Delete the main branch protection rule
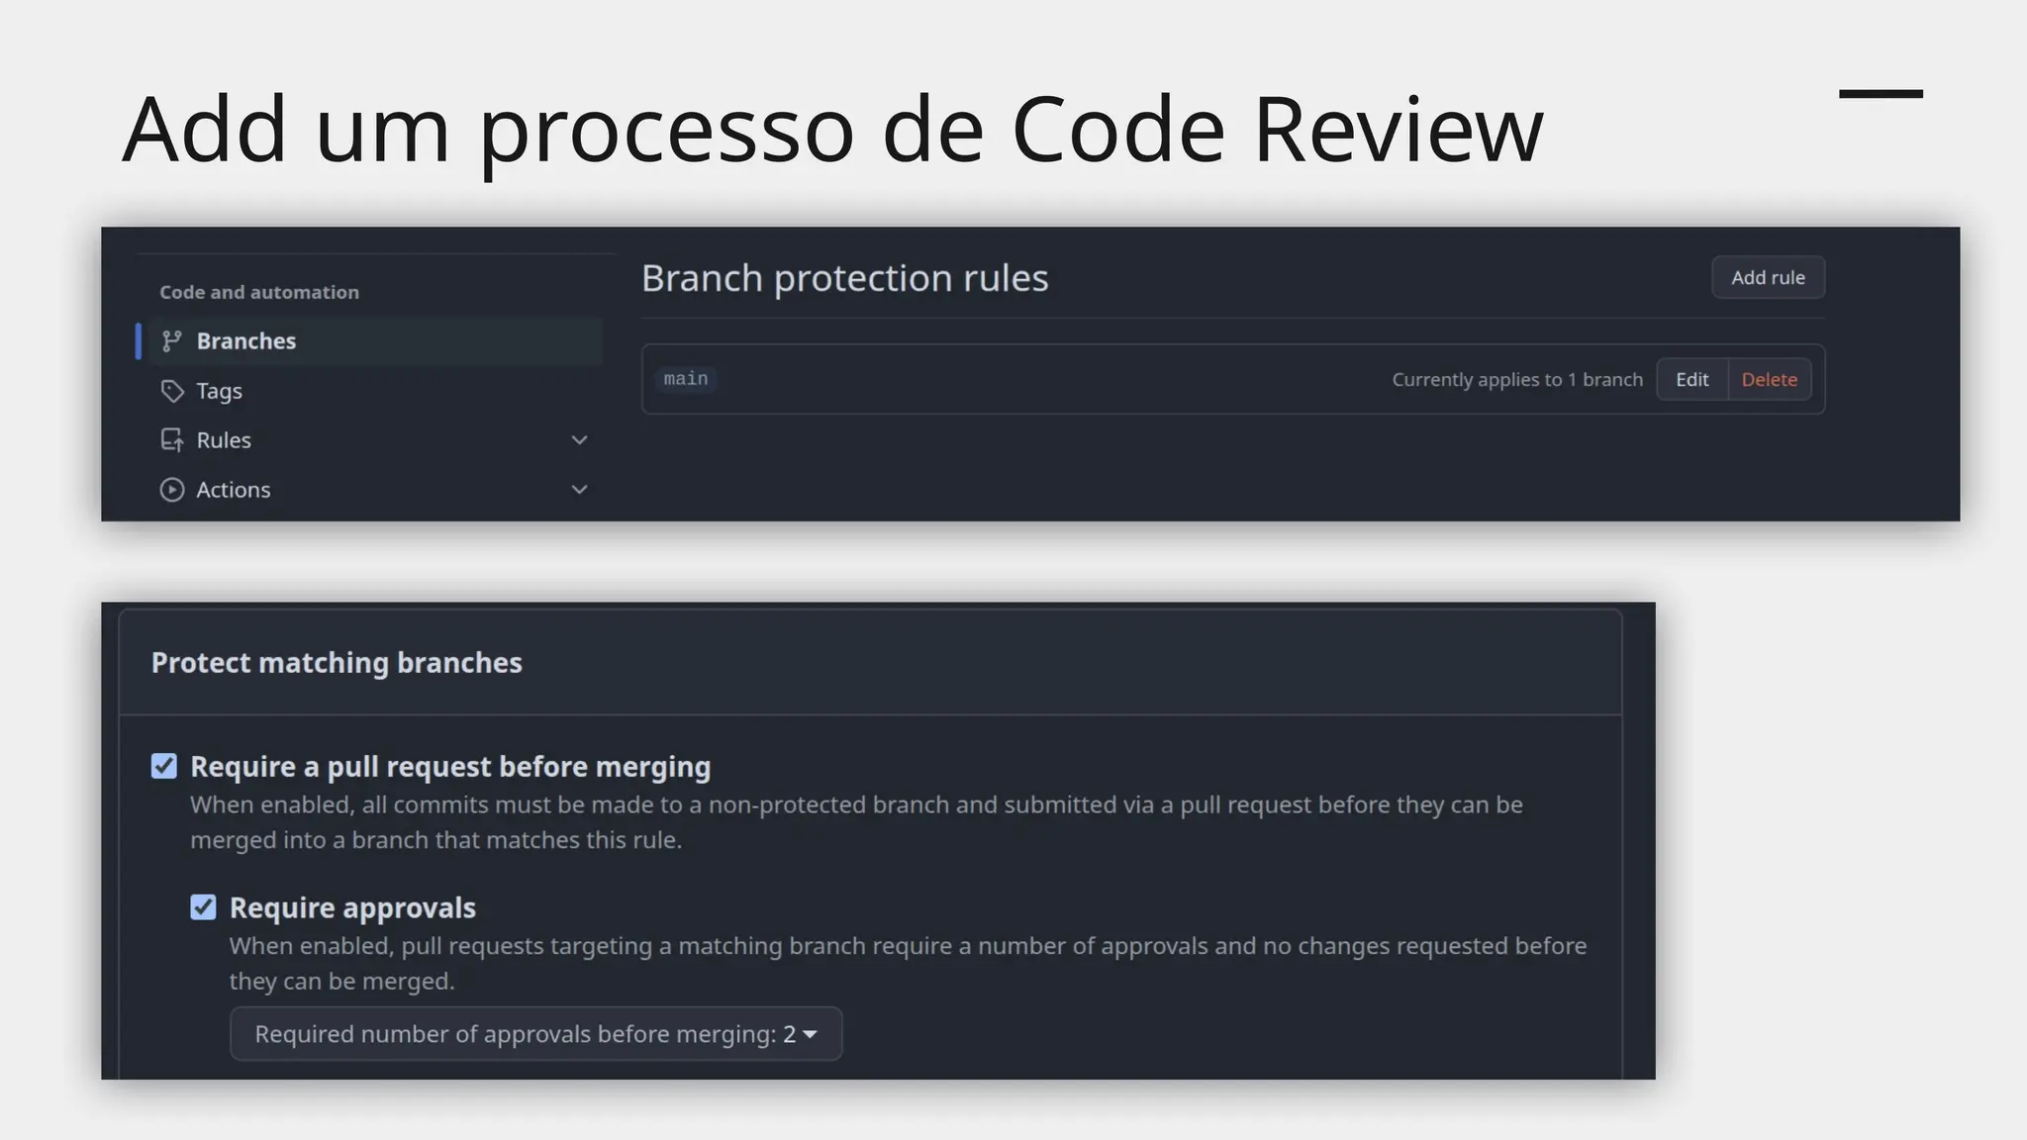This screenshot has height=1140, width=2027. pyautogui.click(x=1770, y=380)
